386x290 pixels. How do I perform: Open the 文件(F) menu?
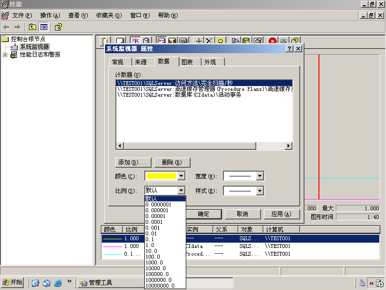tap(22, 15)
